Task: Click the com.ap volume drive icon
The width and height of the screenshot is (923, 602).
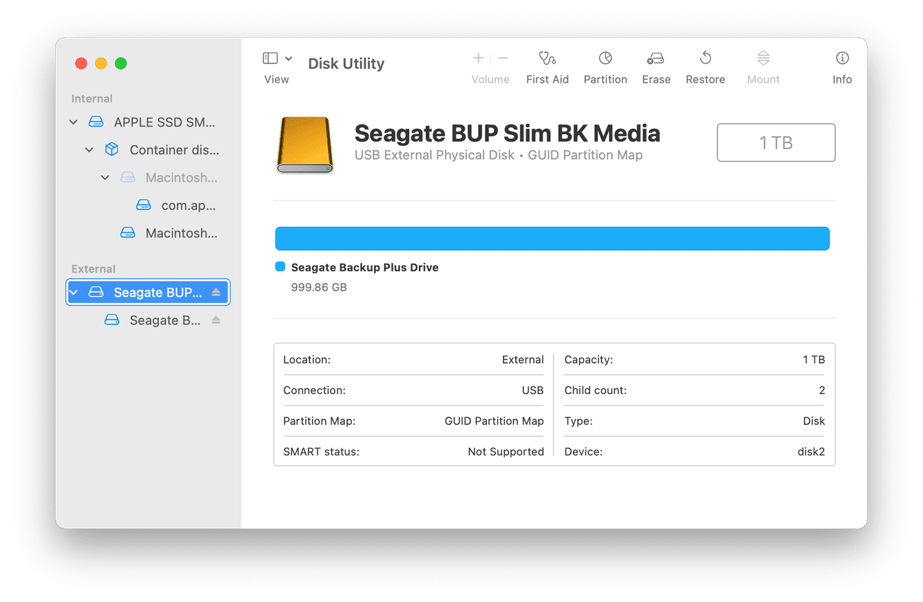Action: click(143, 205)
